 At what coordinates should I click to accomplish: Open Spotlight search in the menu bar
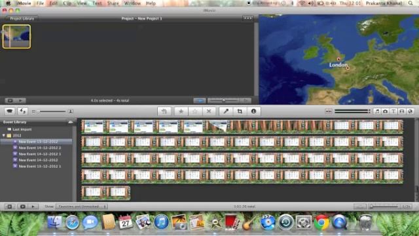(x=410, y=3)
